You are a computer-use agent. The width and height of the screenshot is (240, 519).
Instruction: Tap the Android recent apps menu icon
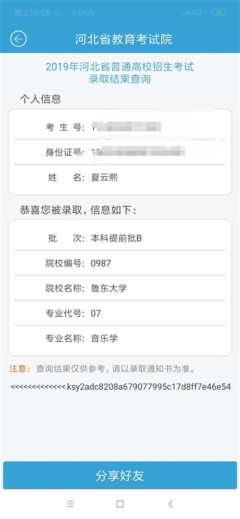[x=70, y=504]
